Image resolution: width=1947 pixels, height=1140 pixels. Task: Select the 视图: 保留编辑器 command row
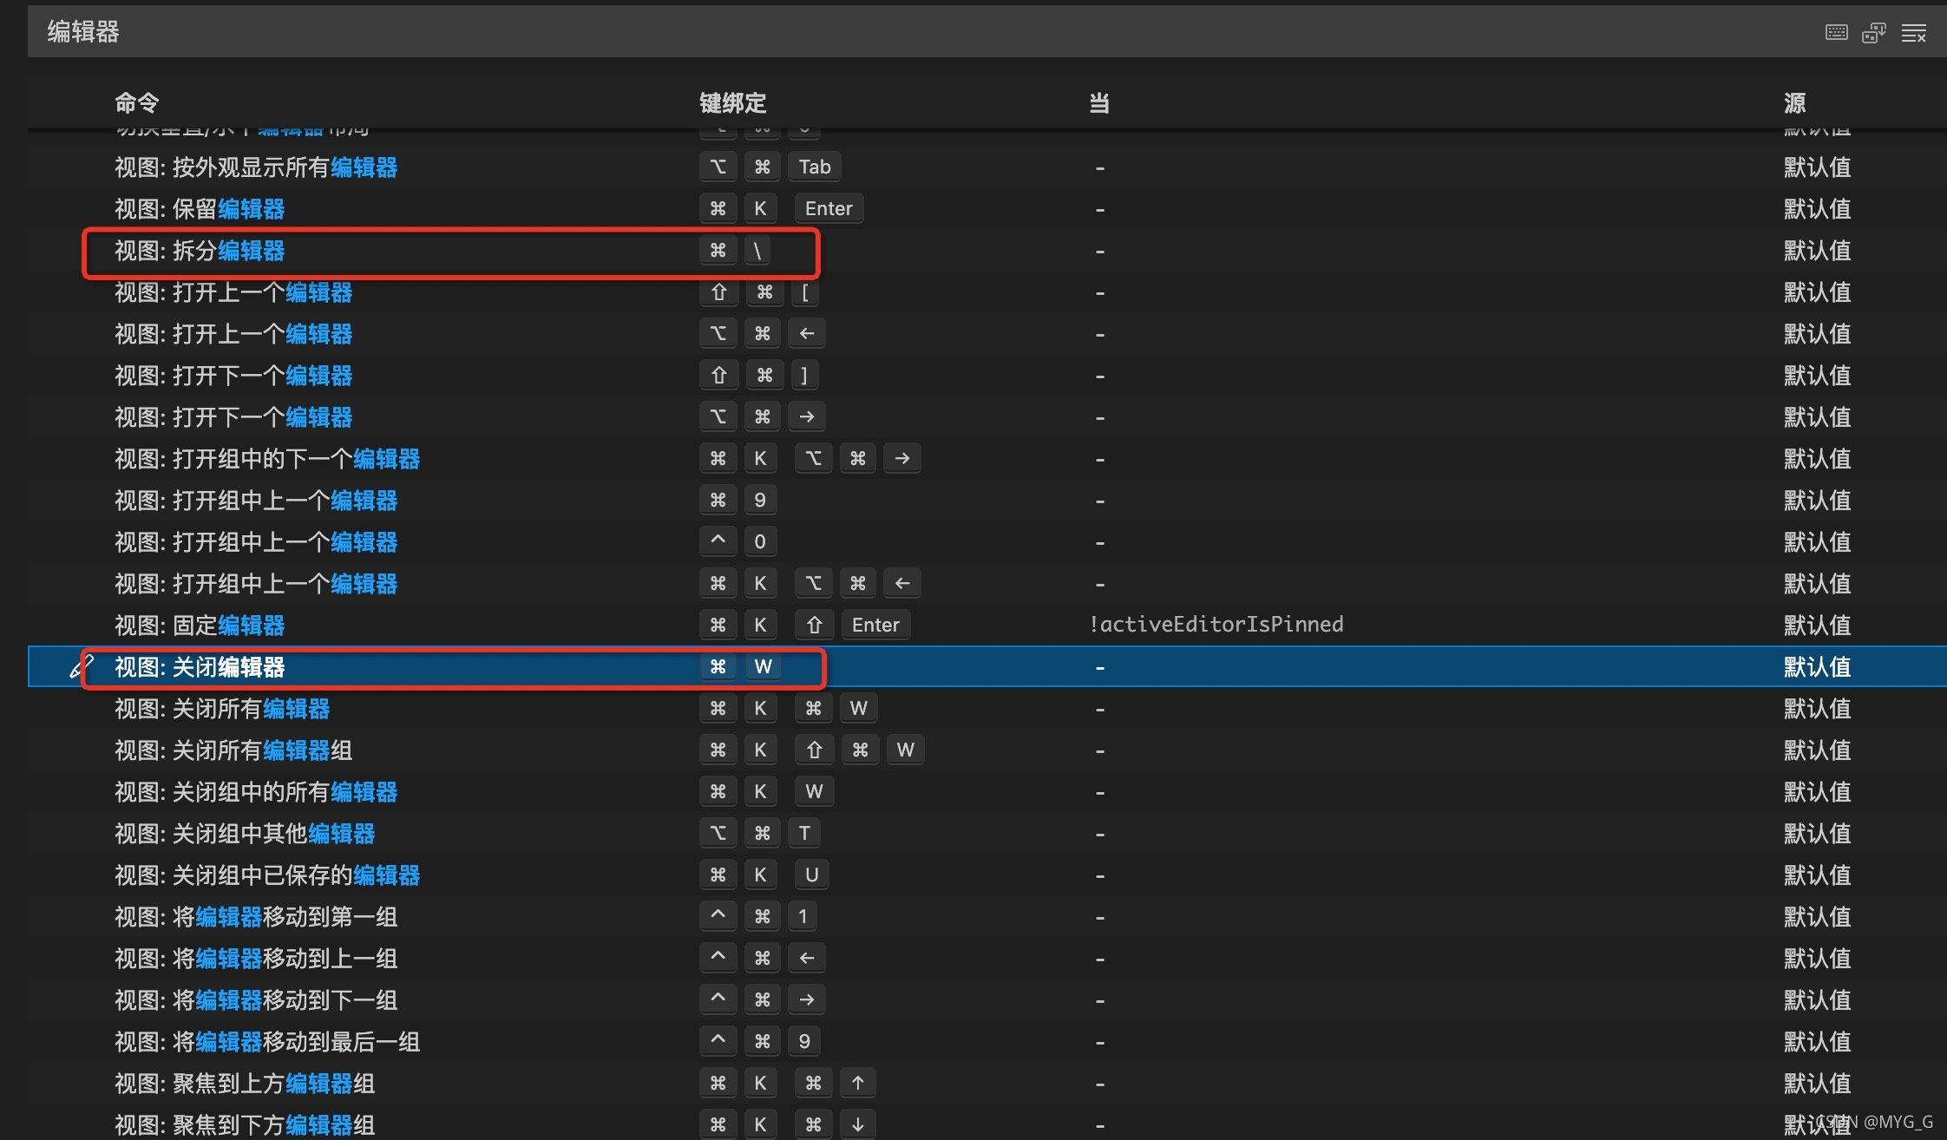pos(200,209)
